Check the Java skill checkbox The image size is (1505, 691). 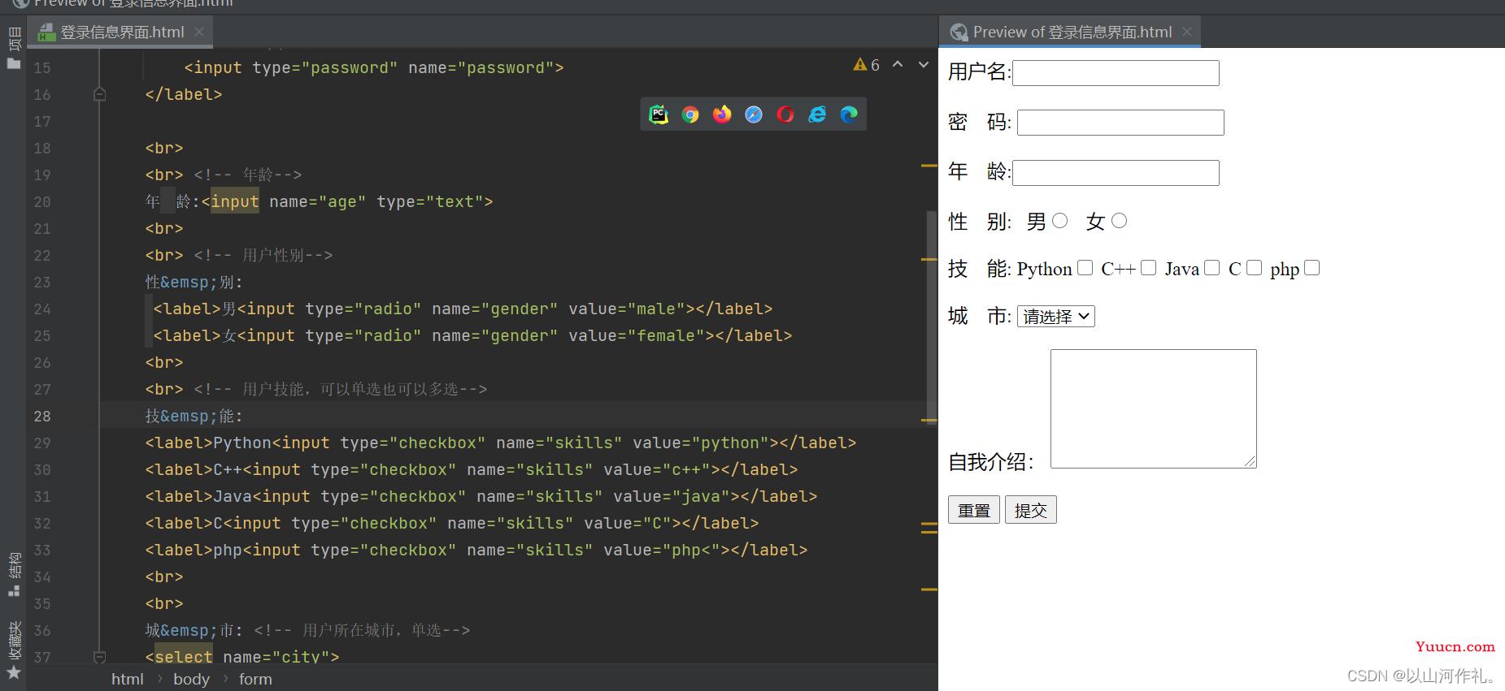point(1211,268)
